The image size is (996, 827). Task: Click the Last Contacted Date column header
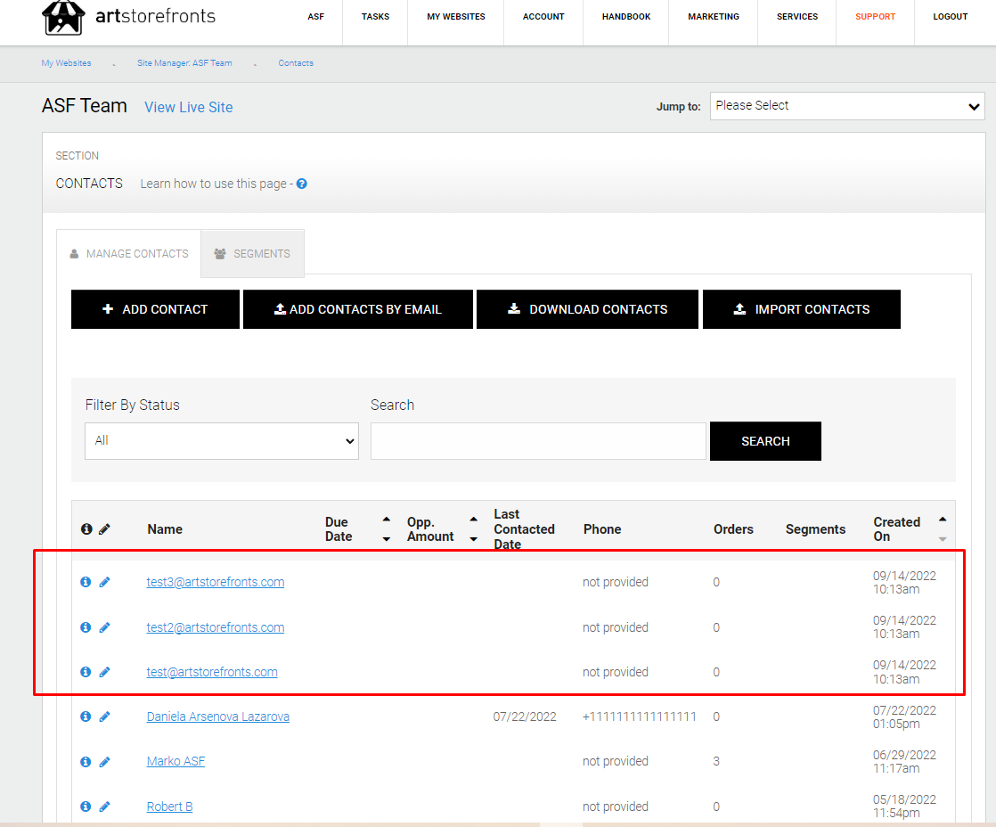coord(525,529)
